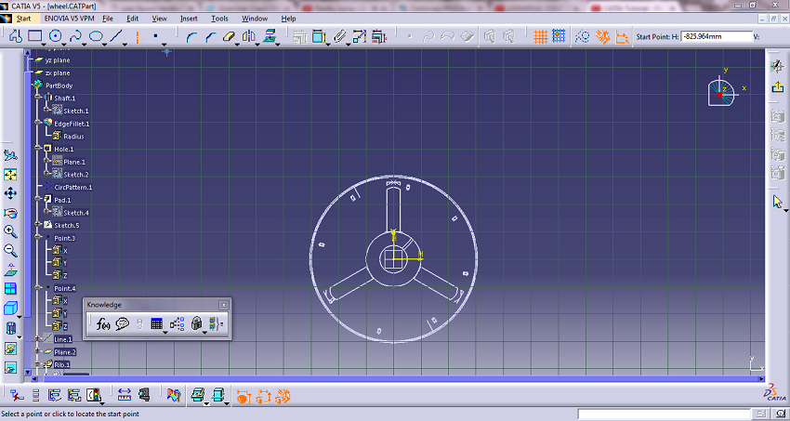Click the Exit Workbench icon
This screenshot has width=790, height=421.
click(777, 87)
